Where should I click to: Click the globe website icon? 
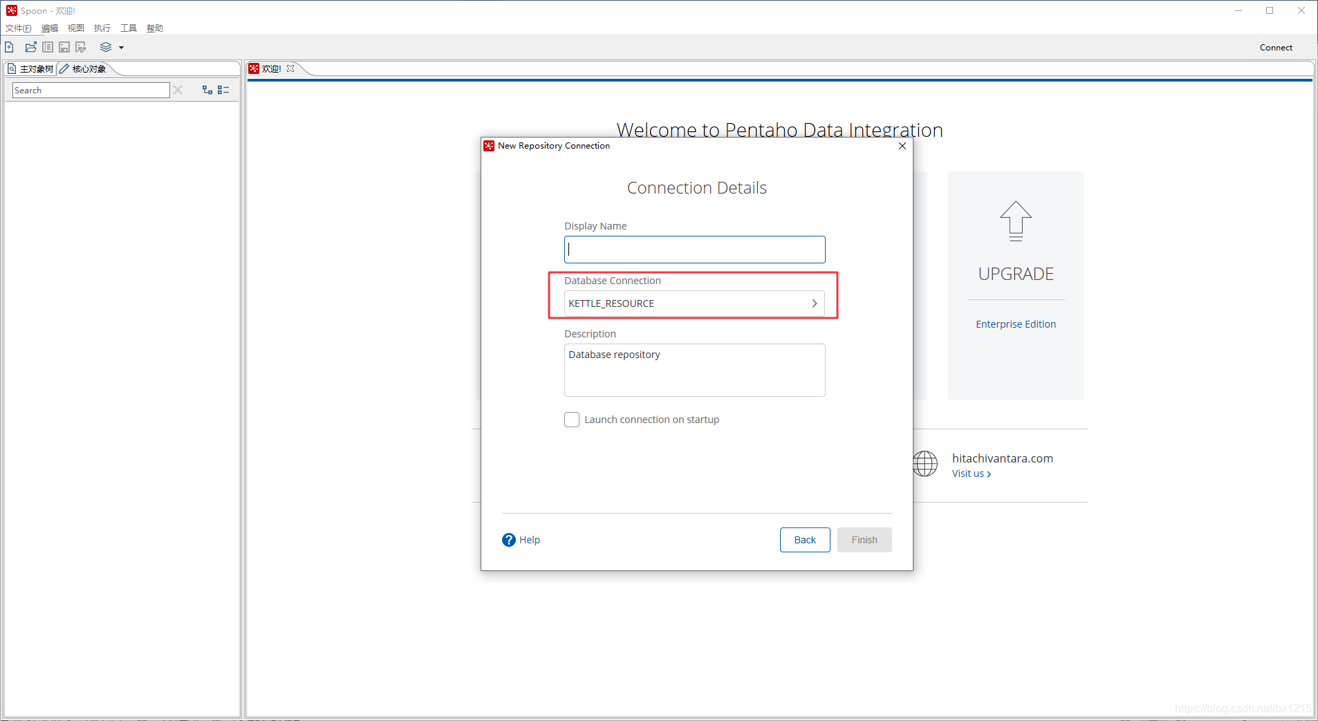tap(925, 463)
